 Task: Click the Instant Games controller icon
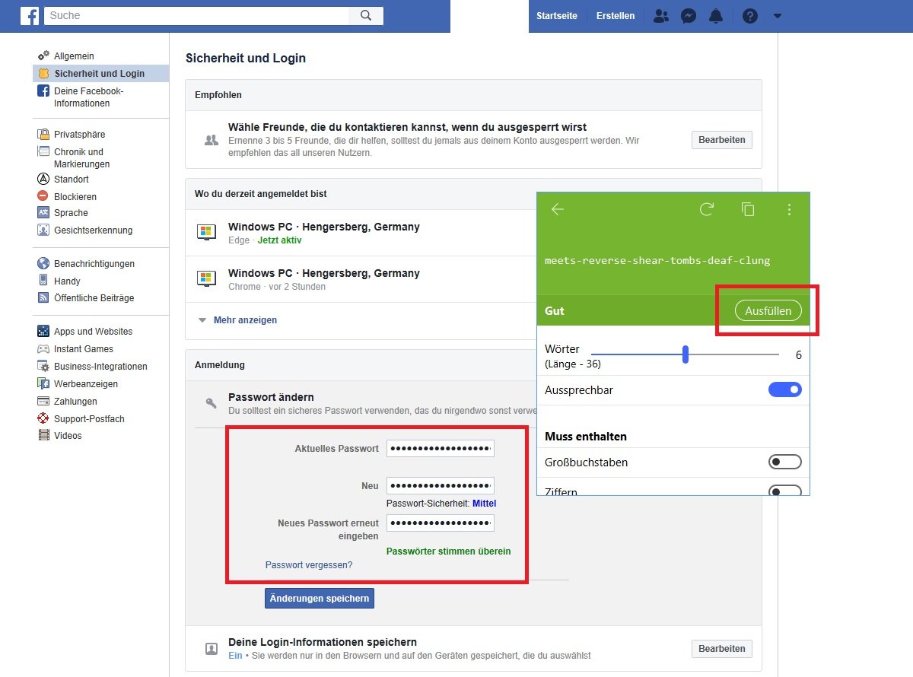[x=43, y=348]
